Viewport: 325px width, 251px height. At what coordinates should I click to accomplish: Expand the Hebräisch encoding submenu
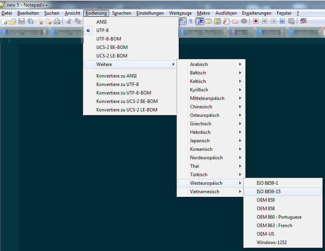[x=211, y=132]
